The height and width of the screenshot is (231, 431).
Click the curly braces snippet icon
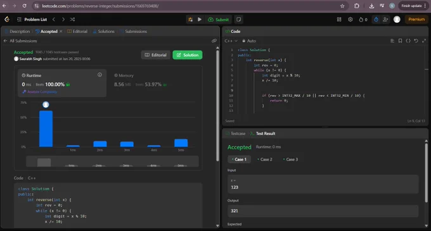(x=408, y=41)
